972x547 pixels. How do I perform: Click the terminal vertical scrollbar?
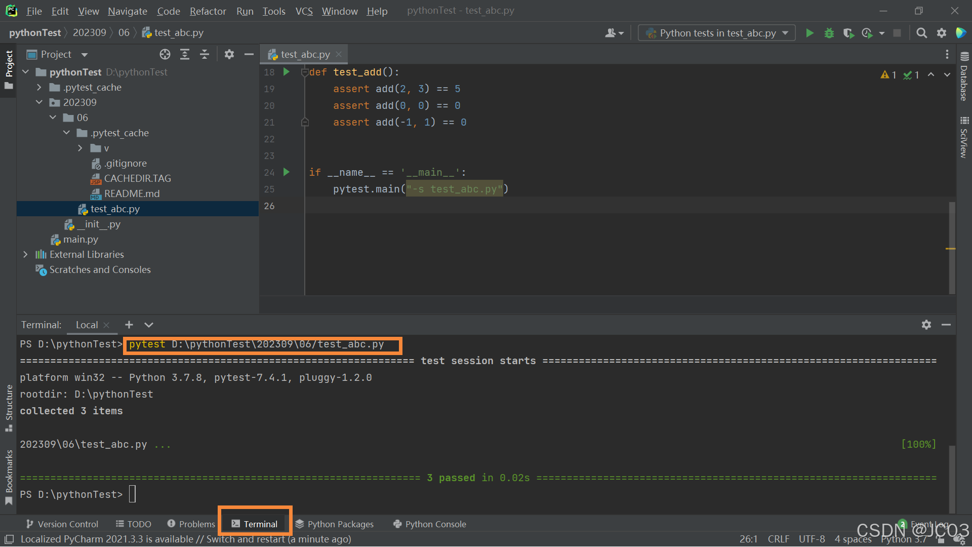click(x=952, y=479)
